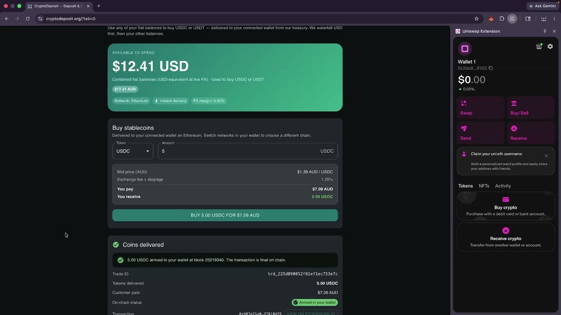Click Send in Uniswap wallet
This screenshot has height=315, width=561.
click(x=481, y=133)
